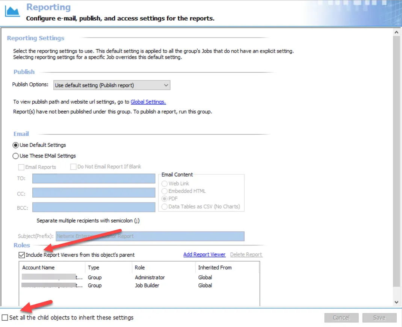The height and width of the screenshot is (327, 402).
Task: Open the Publish Options dropdown
Action: tap(112, 85)
